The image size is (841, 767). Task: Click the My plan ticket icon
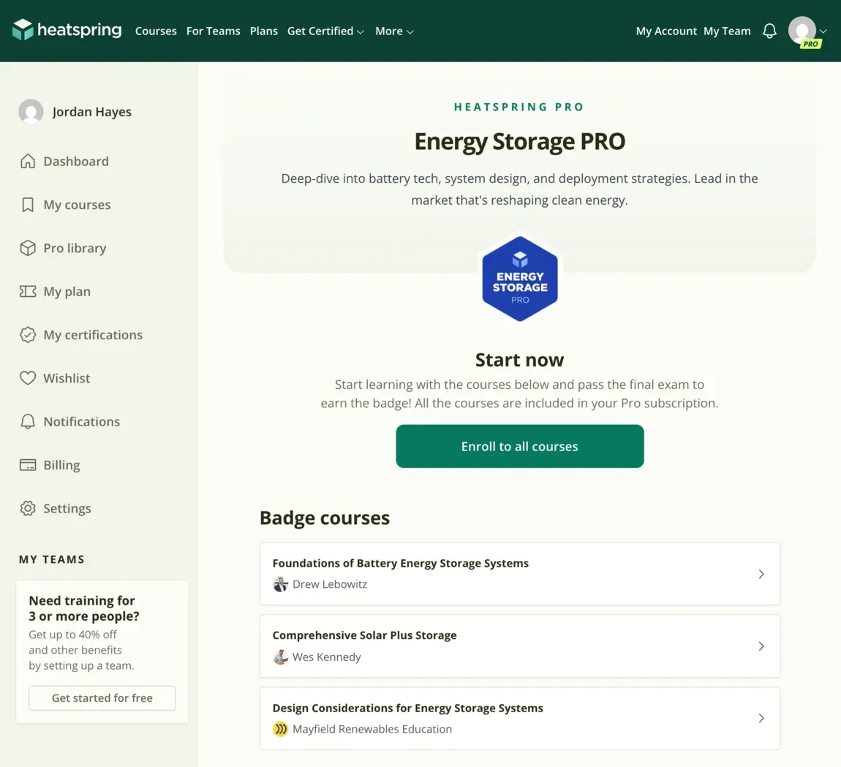point(28,291)
